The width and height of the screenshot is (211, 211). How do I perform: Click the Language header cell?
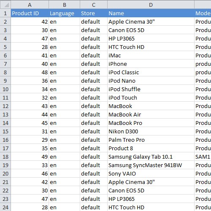[64, 13]
